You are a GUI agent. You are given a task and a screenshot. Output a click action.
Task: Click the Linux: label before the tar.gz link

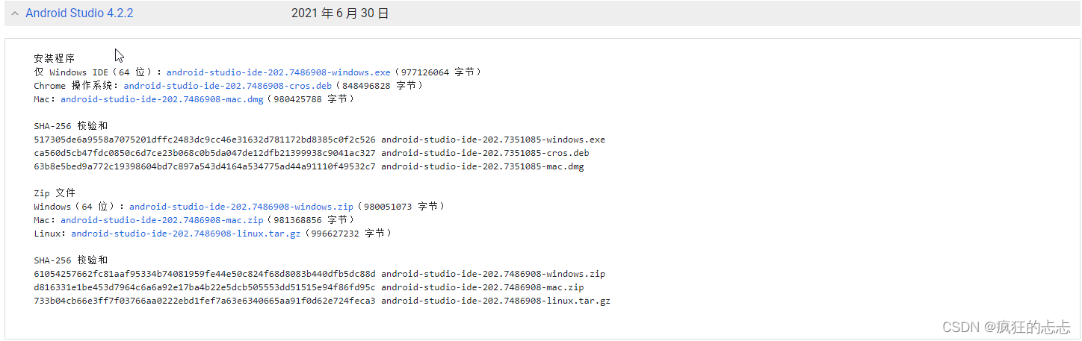click(x=50, y=234)
